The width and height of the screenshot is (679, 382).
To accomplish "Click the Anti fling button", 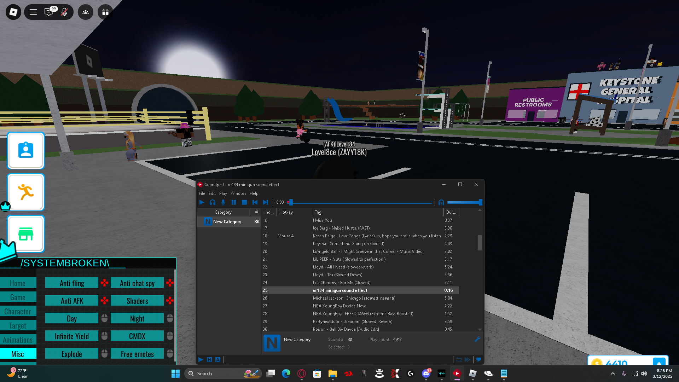I will 72,283.
